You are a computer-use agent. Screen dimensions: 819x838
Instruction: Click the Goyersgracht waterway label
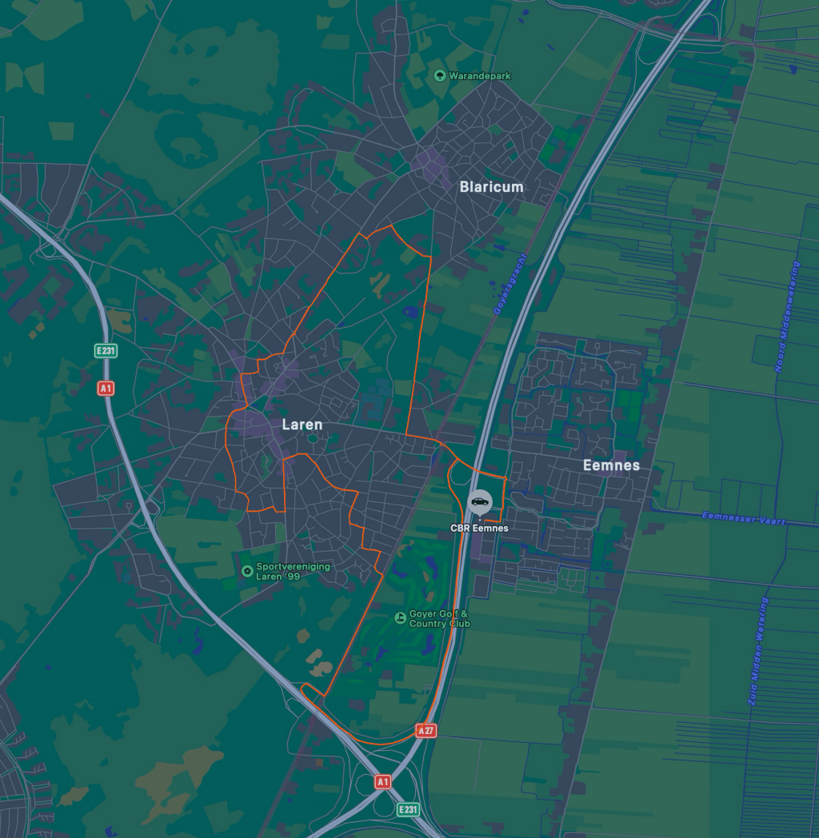tap(508, 284)
